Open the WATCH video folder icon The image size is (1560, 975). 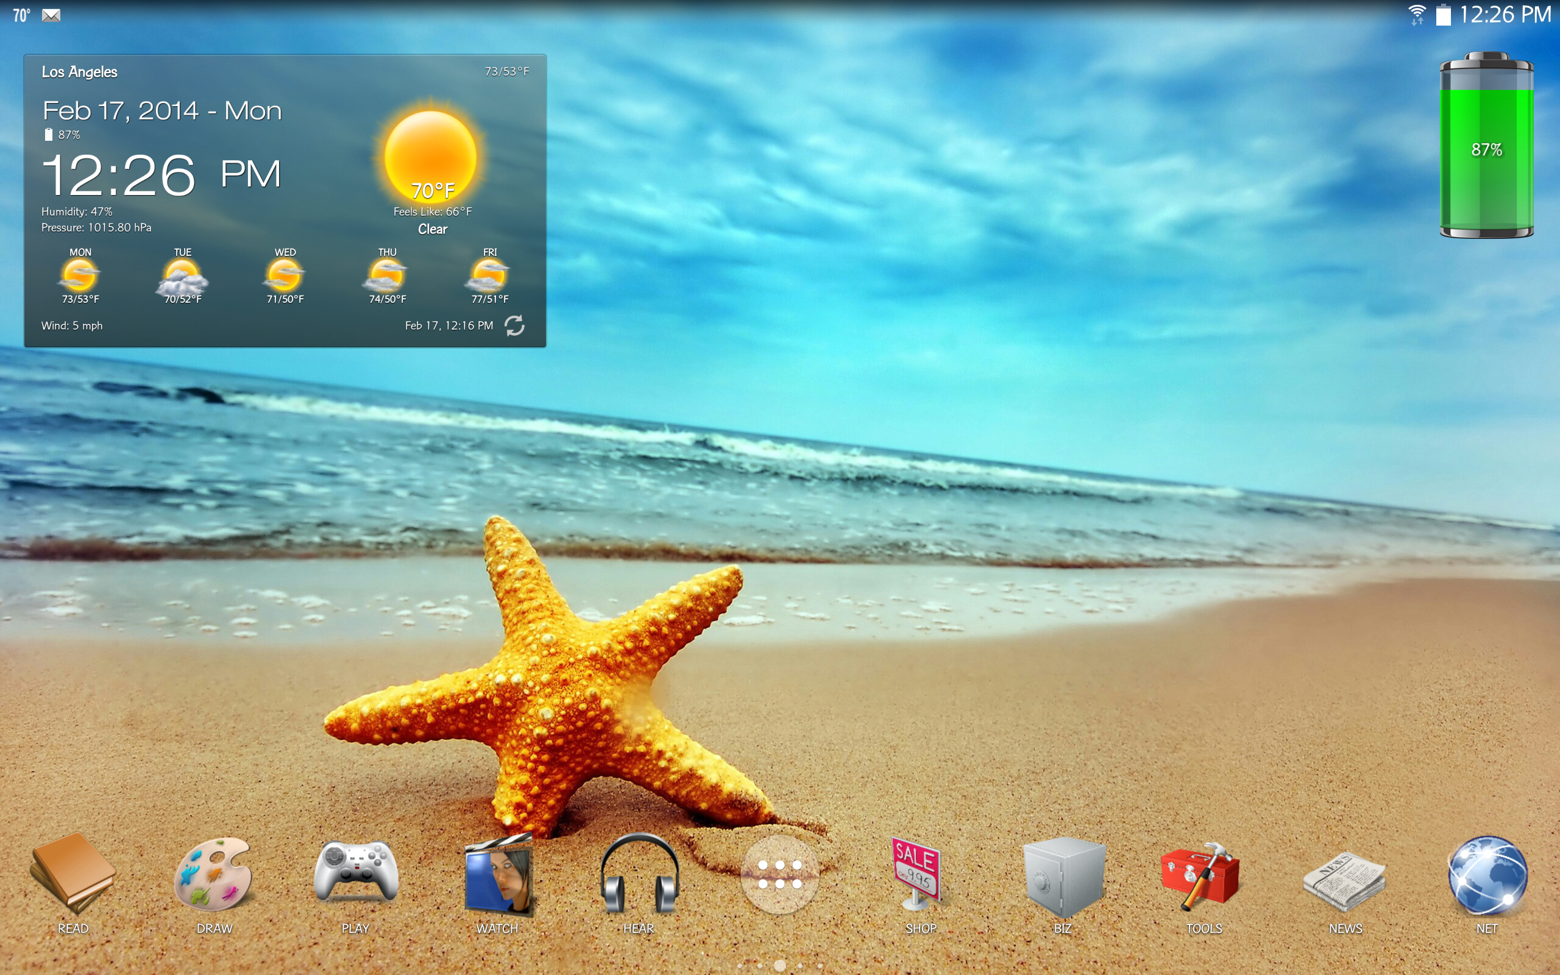498,876
